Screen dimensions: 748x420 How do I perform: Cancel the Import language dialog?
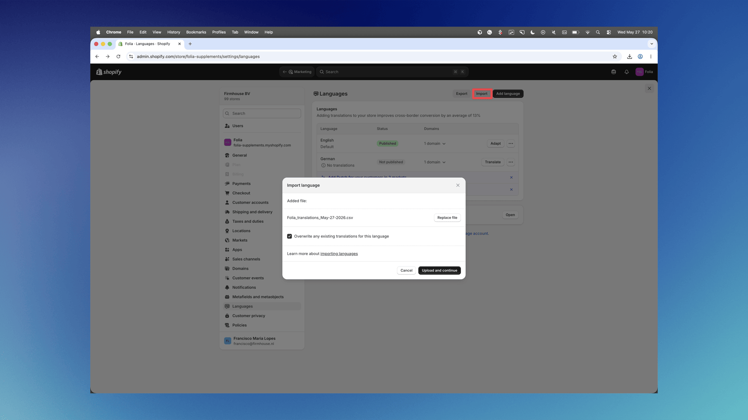(x=406, y=270)
